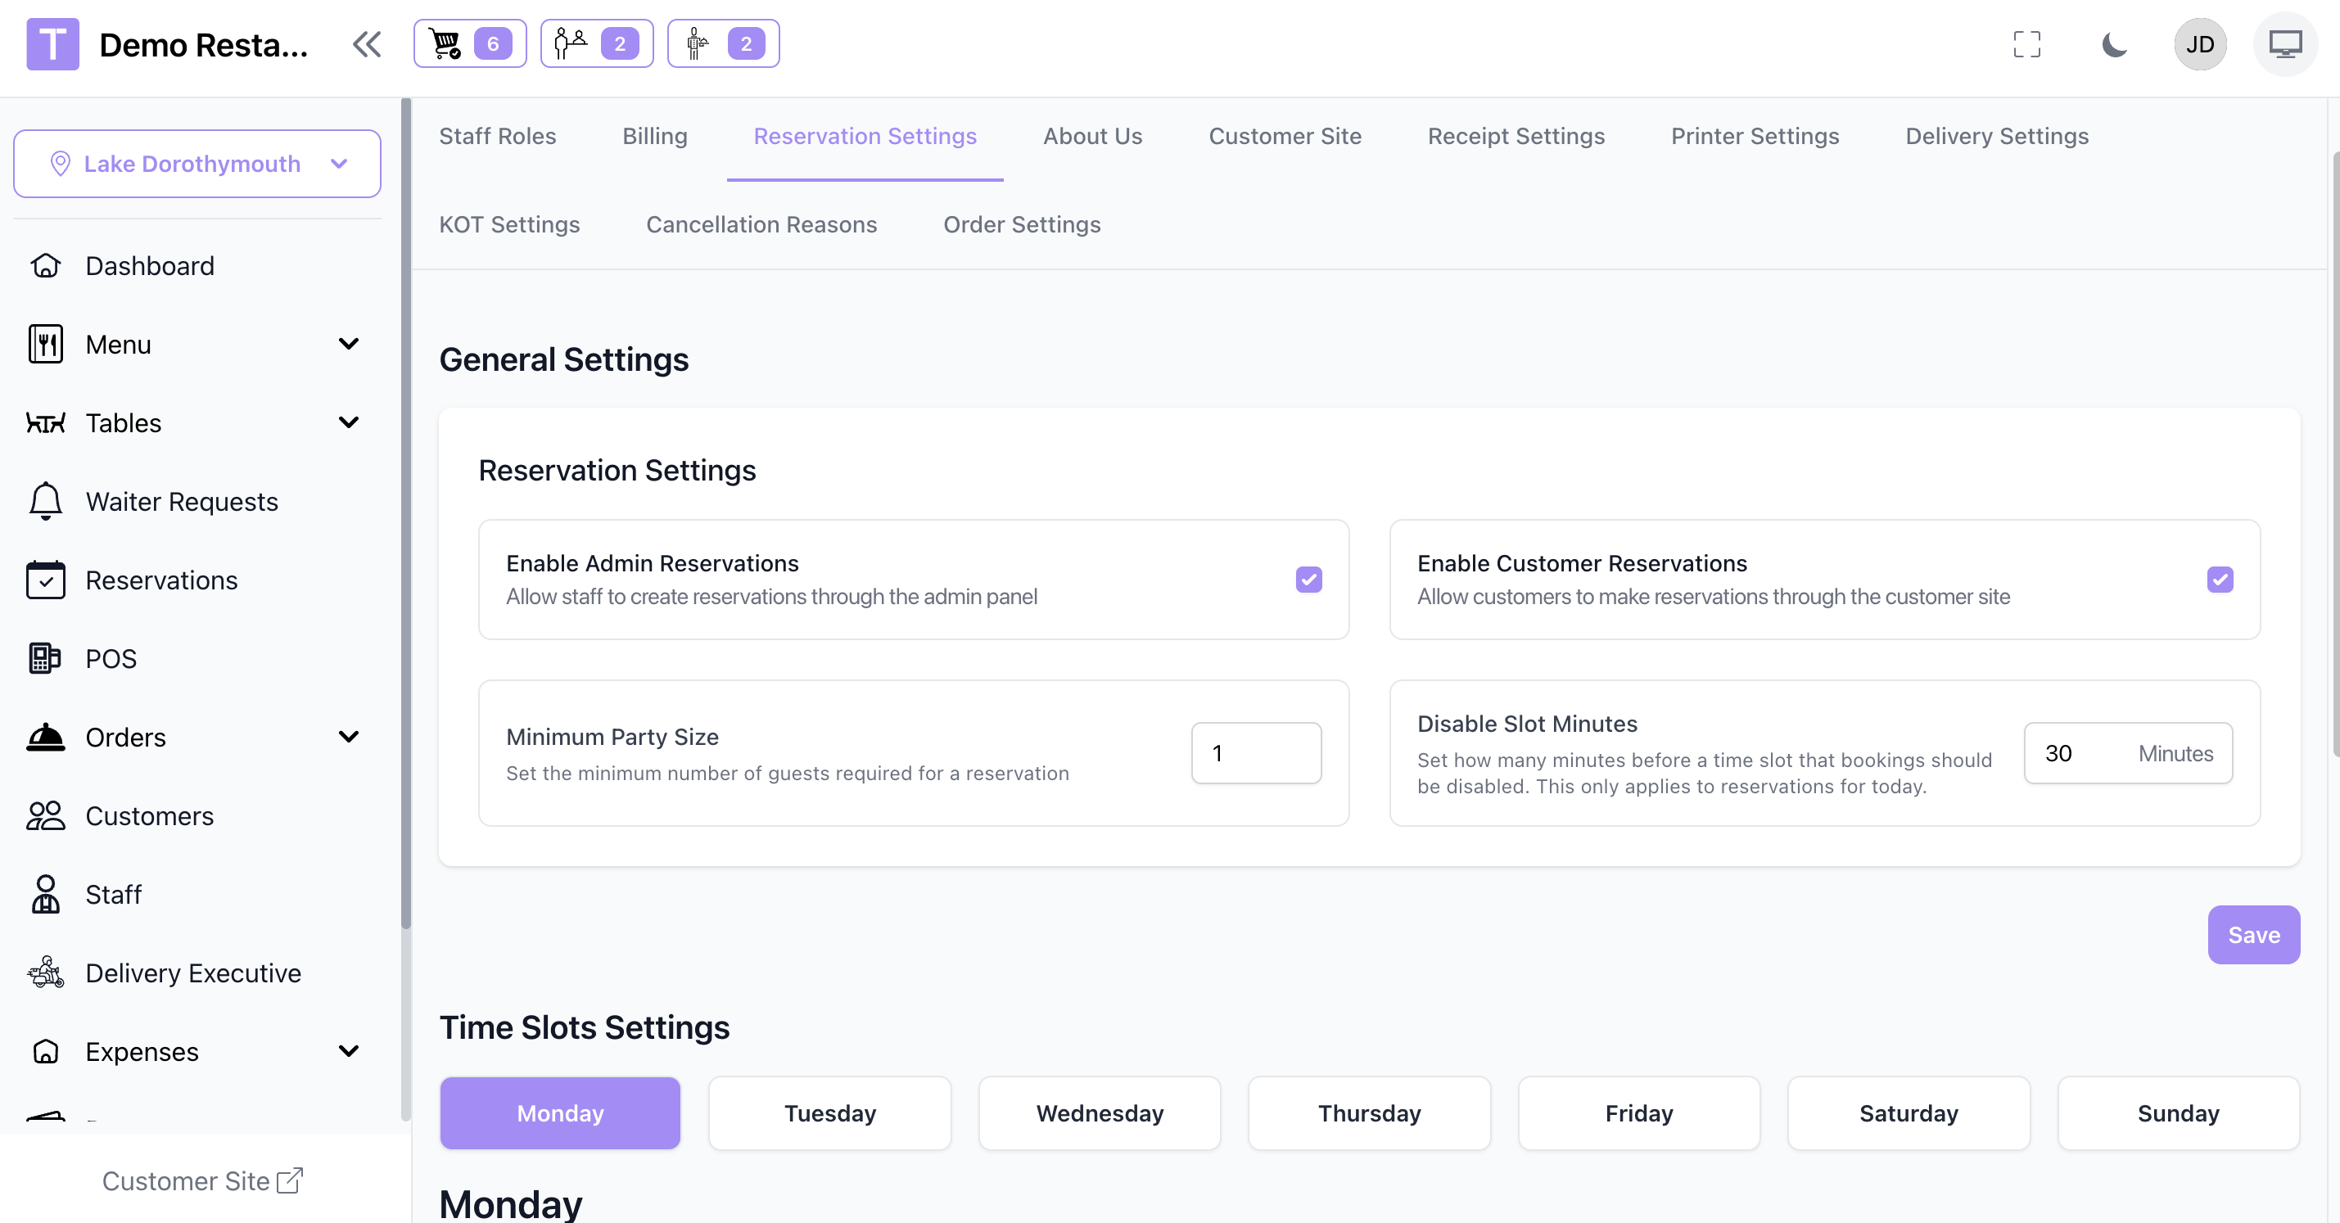This screenshot has height=1223, width=2340.
Task: Open the Customer Site link
Action: coord(201,1180)
